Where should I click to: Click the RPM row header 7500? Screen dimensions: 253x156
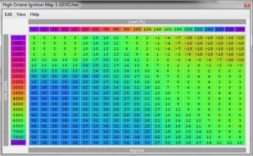coord(18,137)
